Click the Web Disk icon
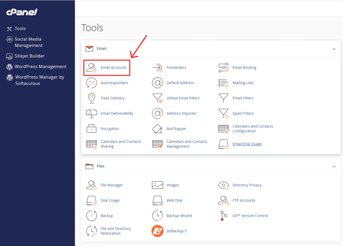The width and height of the screenshot is (343, 246). 157,200
